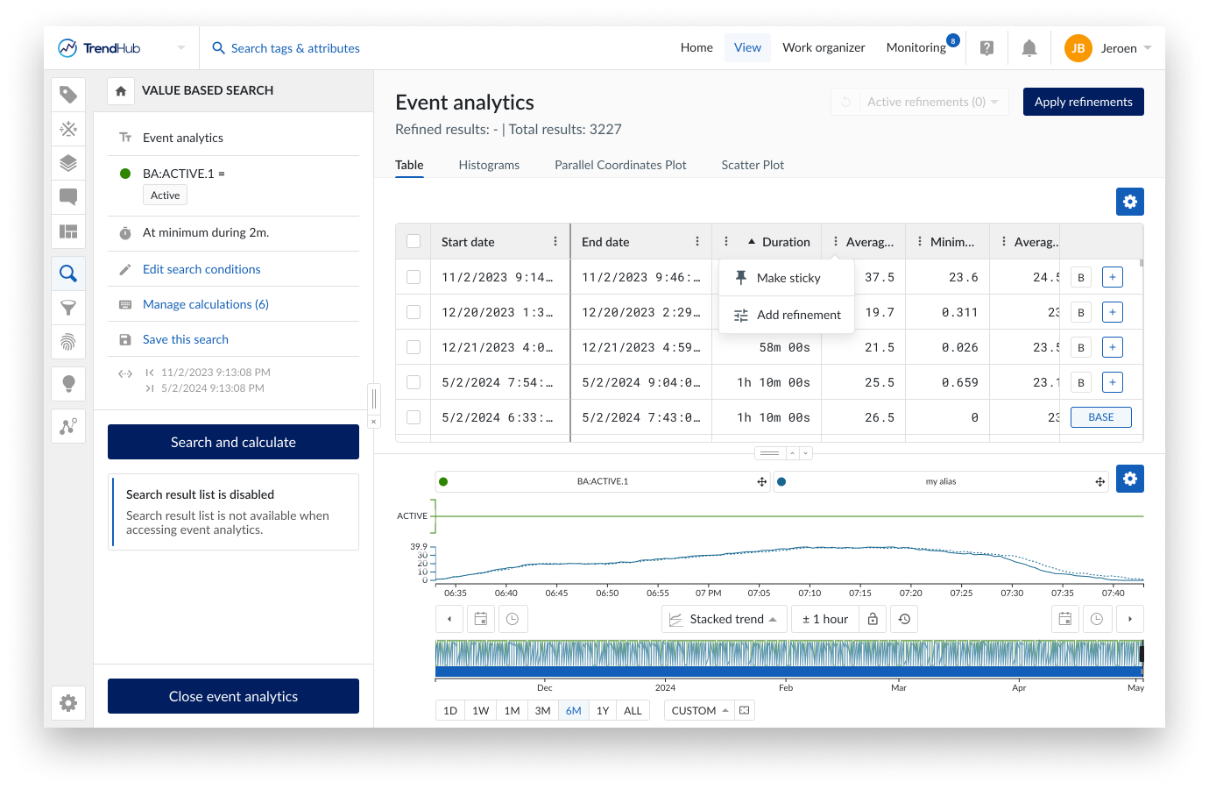Open the filter funnel sidebar icon
Image resolution: width=1209 pixels, height=789 pixels.
point(68,308)
